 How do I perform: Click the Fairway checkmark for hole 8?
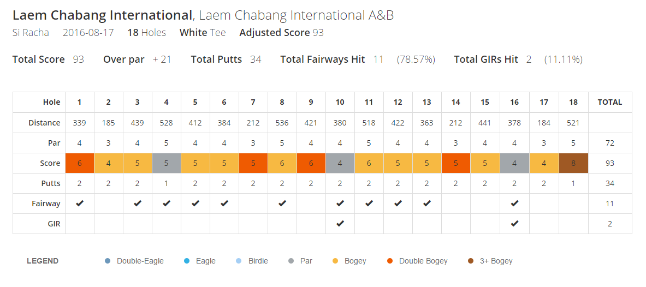click(282, 204)
